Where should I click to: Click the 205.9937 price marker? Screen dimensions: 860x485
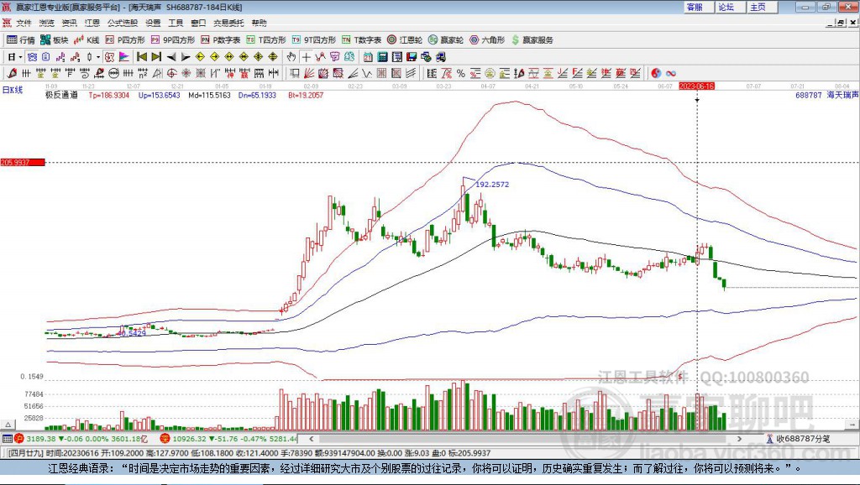(x=23, y=162)
